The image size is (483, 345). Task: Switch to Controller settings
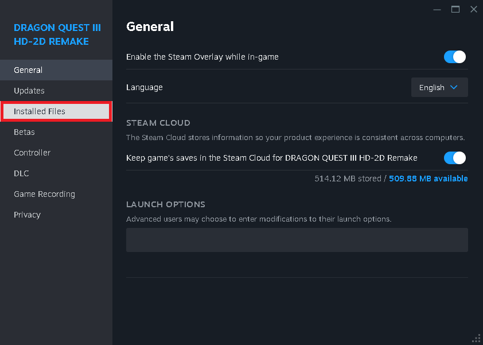click(32, 153)
